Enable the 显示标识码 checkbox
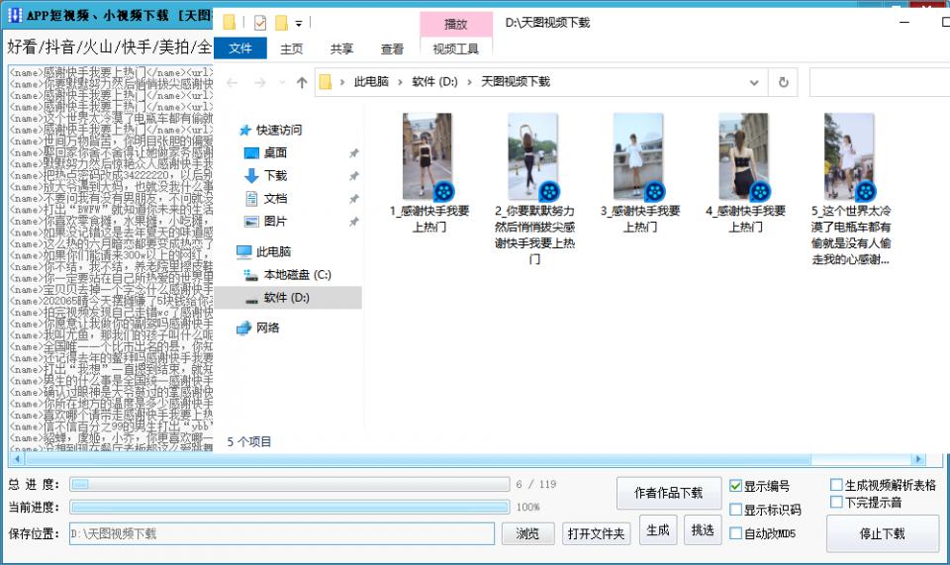The height and width of the screenshot is (565, 950). pyautogui.click(x=735, y=510)
